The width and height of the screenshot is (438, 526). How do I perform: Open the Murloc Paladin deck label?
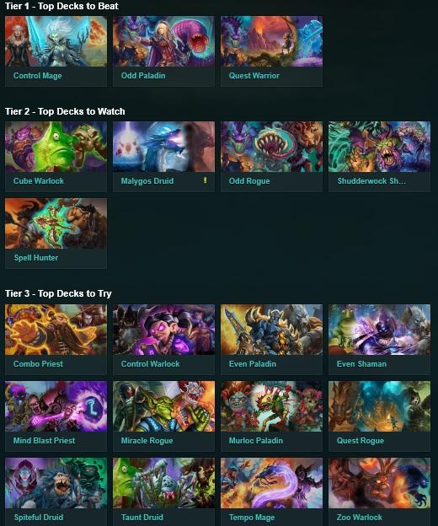(256, 441)
